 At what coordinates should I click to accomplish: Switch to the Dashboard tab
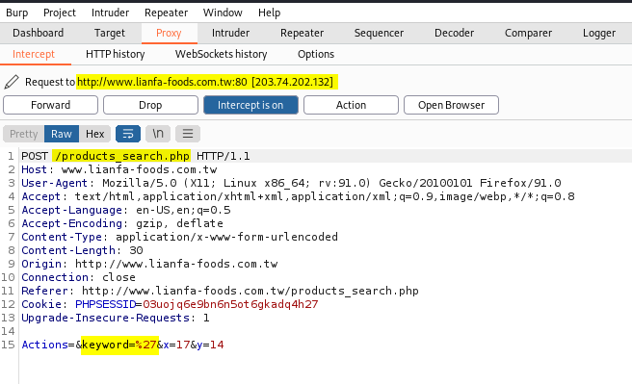(x=39, y=33)
